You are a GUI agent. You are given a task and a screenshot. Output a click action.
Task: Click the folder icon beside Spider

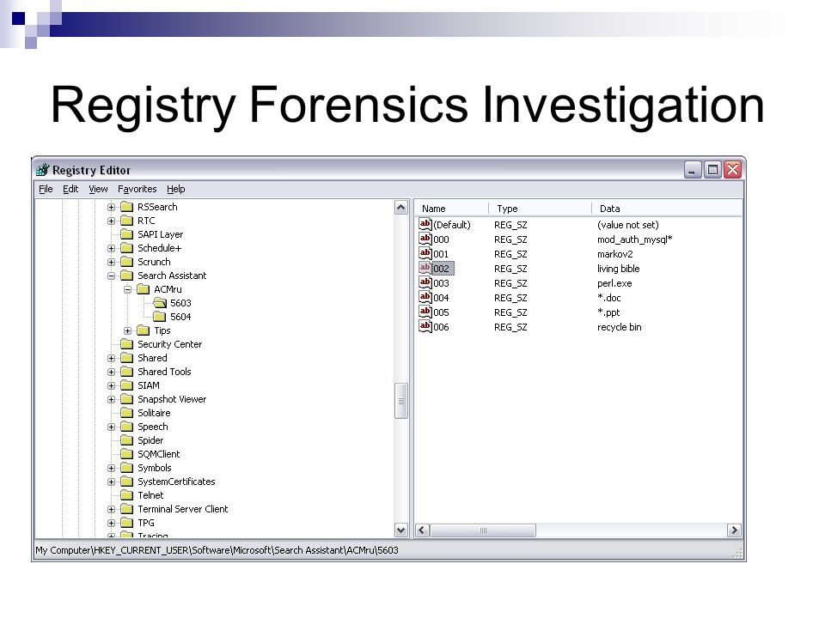(127, 440)
